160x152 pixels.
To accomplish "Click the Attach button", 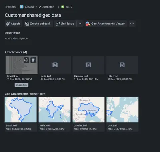I will (x=13, y=24).
